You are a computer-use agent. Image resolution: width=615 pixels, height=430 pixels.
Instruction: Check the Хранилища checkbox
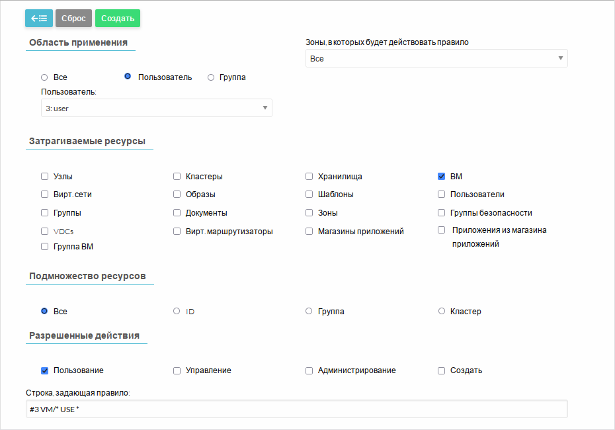(309, 177)
